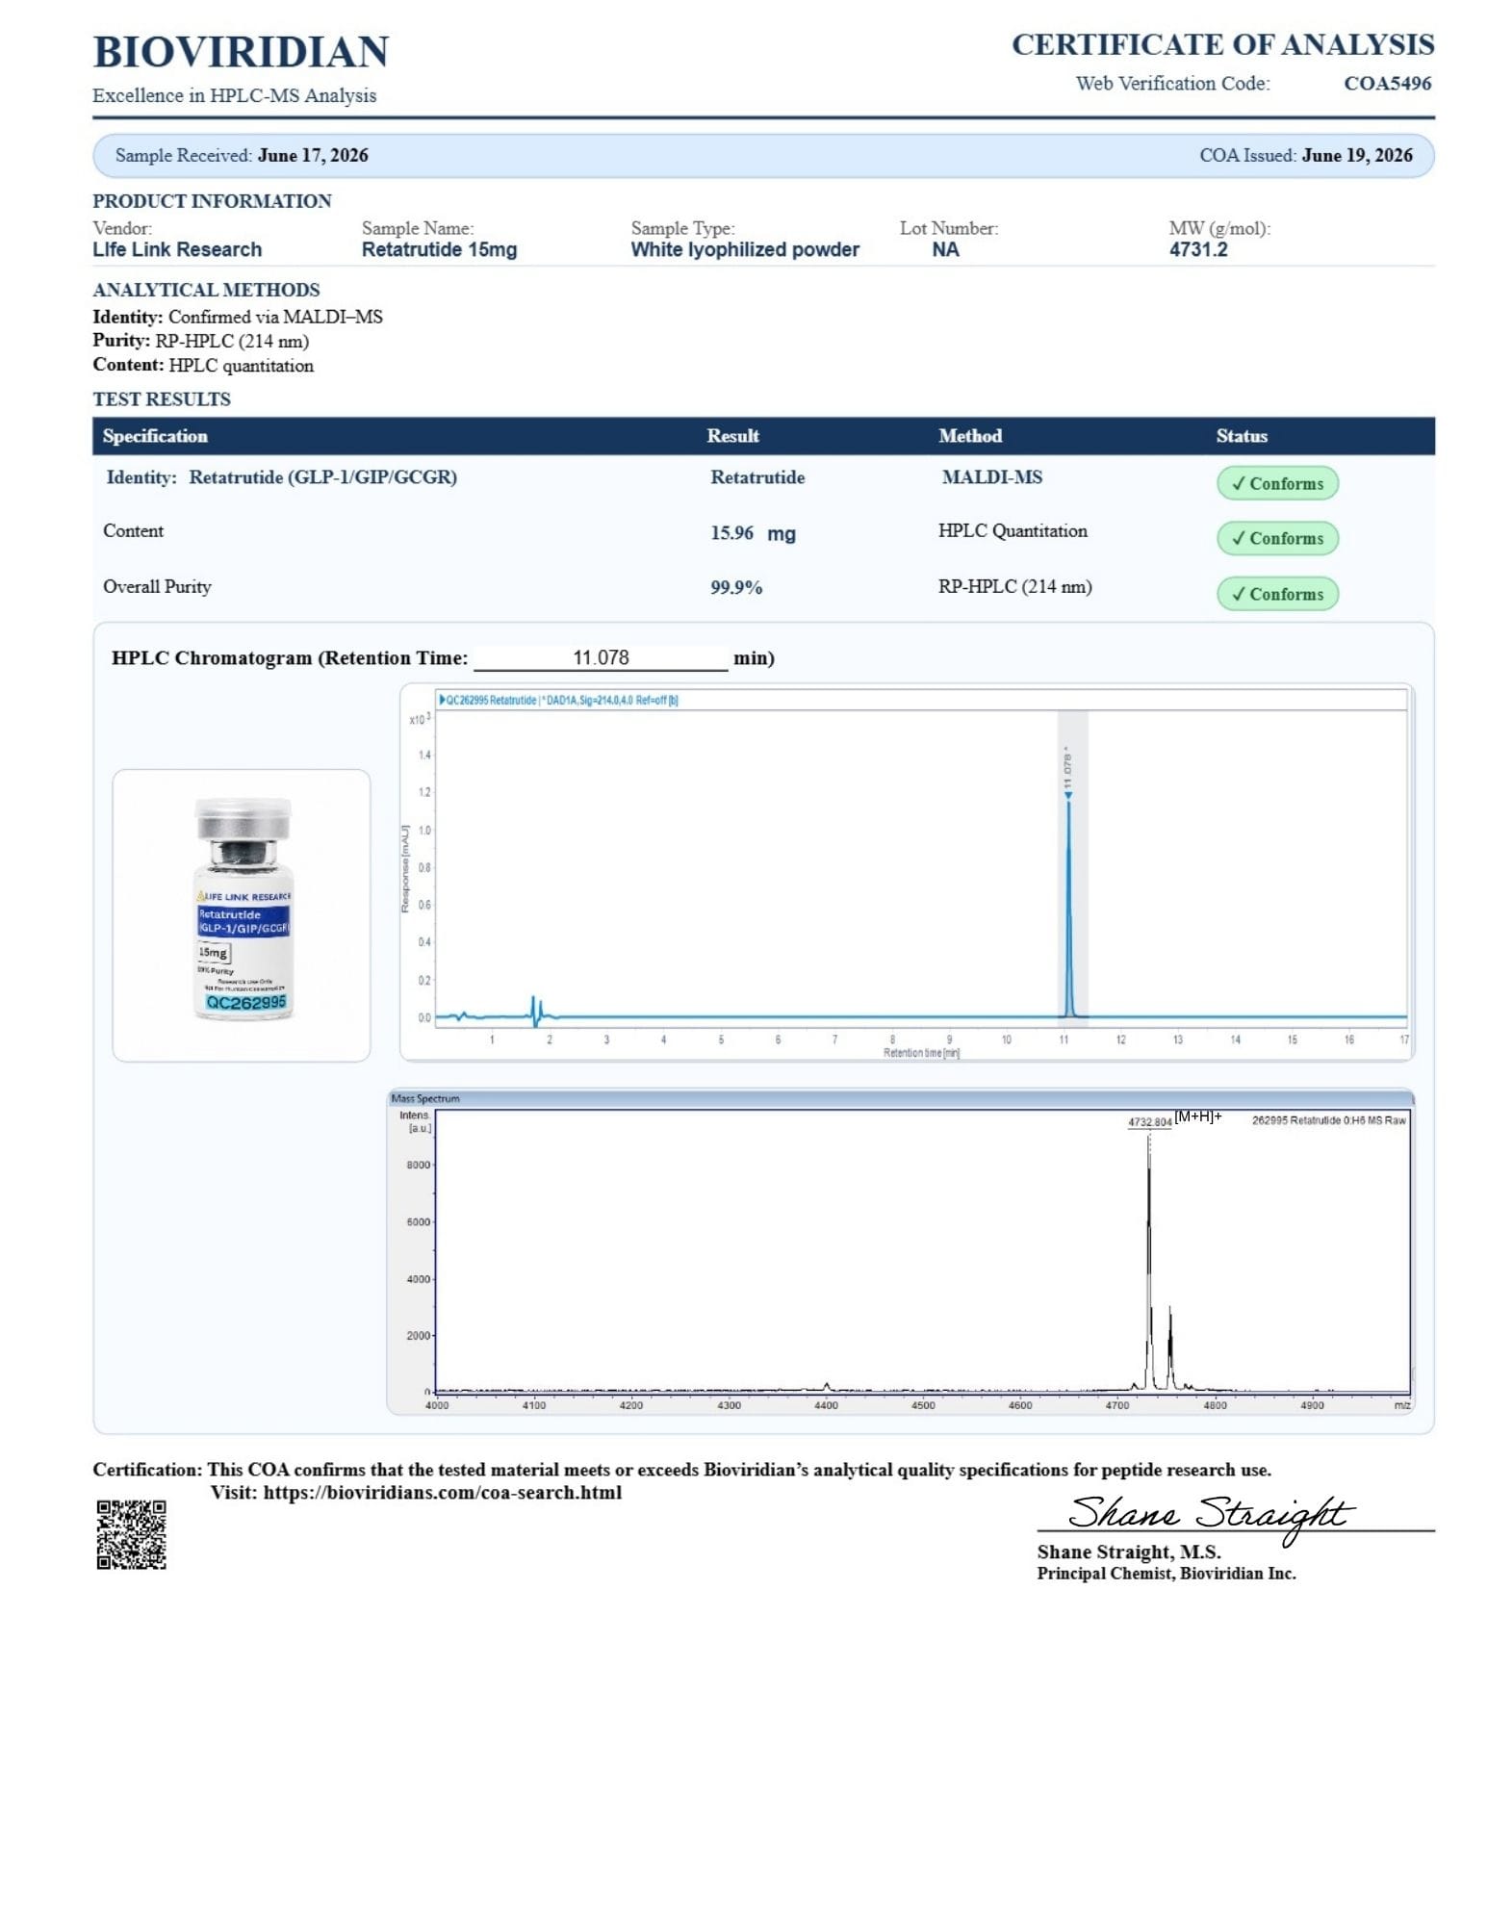1487x1924 pixels.
Task: Click the COA Issued date June 19, 2026
Action: click(1357, 156)
